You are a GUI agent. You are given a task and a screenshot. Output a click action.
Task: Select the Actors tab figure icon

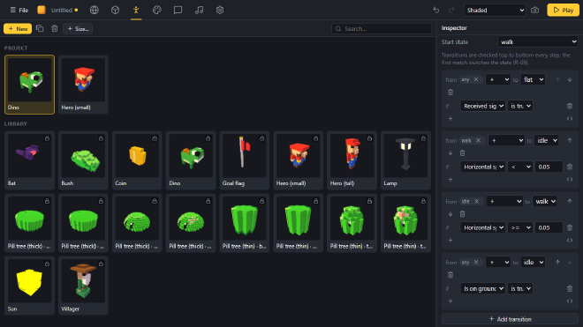coord(136,10)
